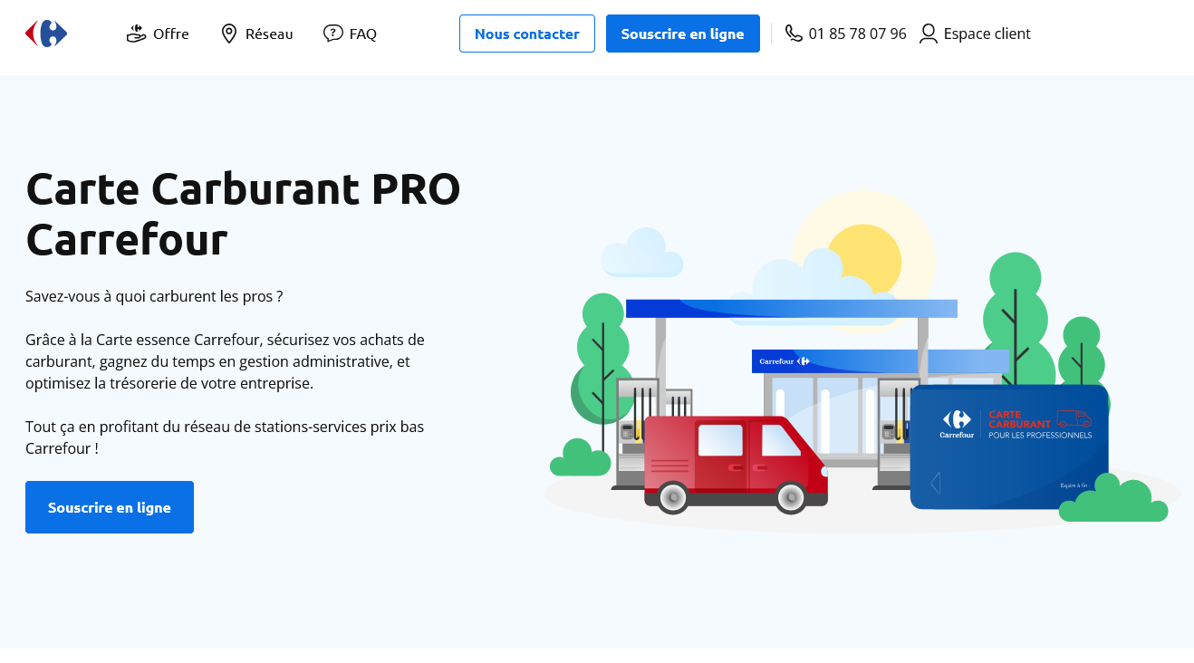Click the user profile icon for Espace client

(929, 34)
